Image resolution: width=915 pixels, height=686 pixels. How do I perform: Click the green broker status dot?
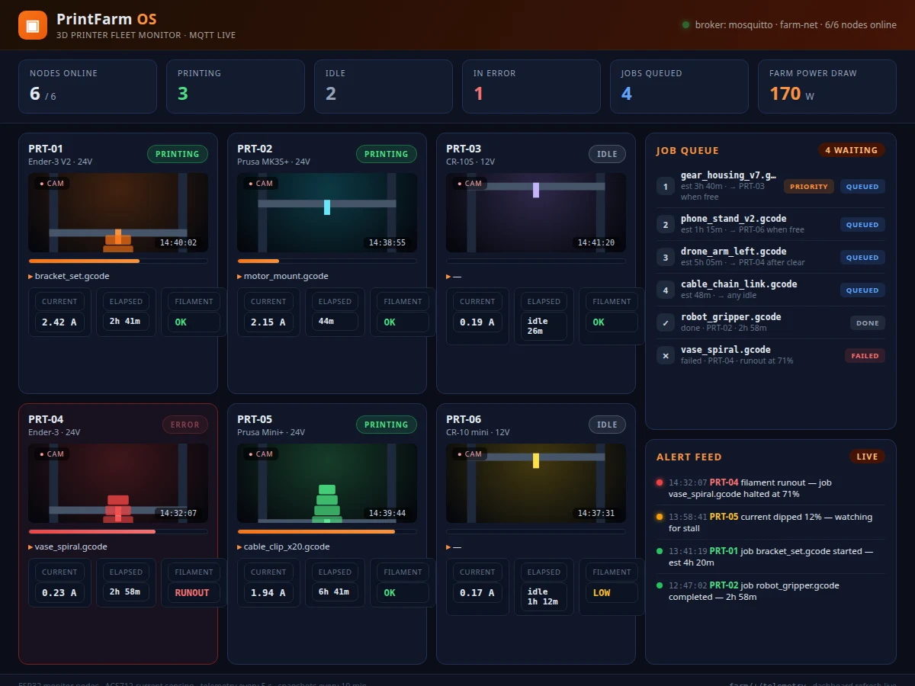coord(686,25)
